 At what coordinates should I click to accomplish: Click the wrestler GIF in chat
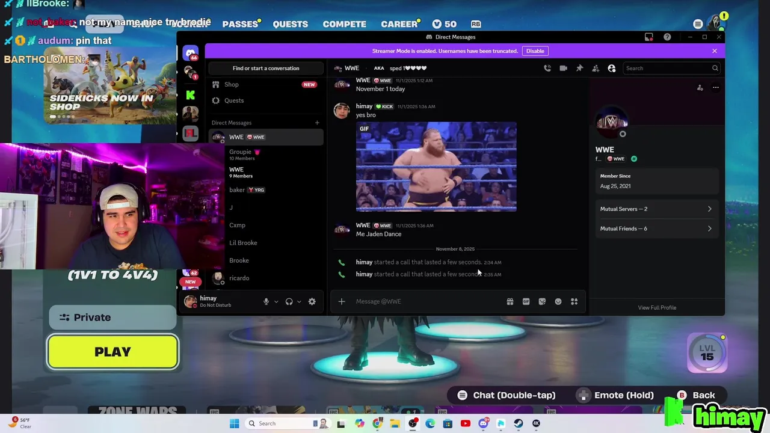click(436, 167)
